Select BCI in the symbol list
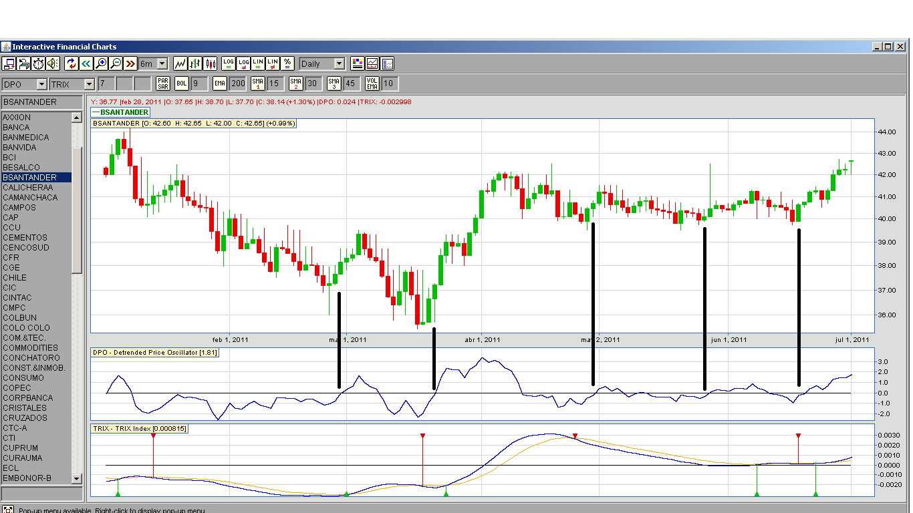Screen dimensions: 913x513 tap(36, 158)
